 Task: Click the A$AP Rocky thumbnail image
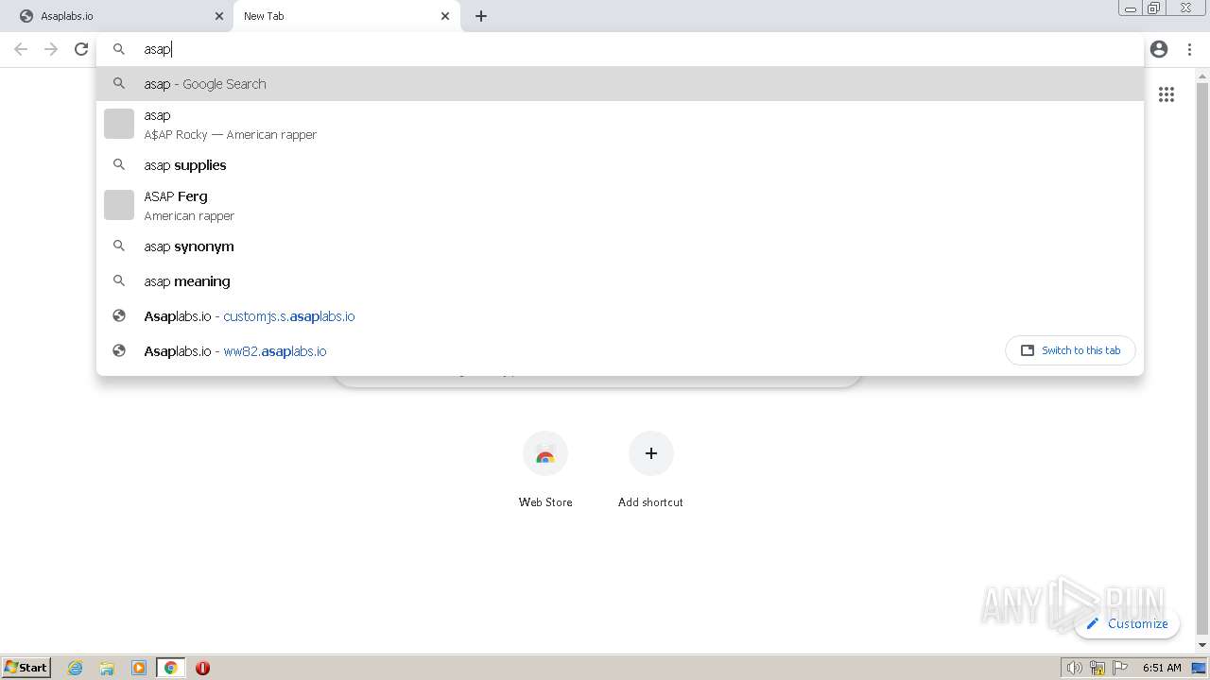pos(119,124)
